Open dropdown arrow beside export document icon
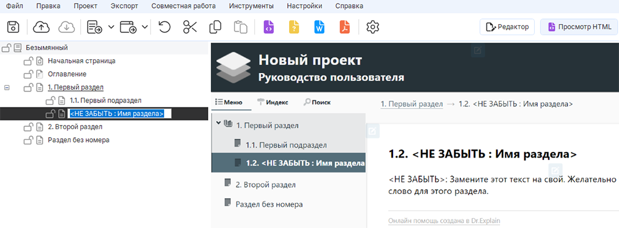Screen dimensions: 619x228 [x=111, y=27]
